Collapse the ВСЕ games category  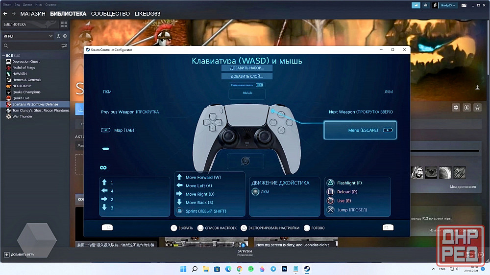click(x=3, y=55)
